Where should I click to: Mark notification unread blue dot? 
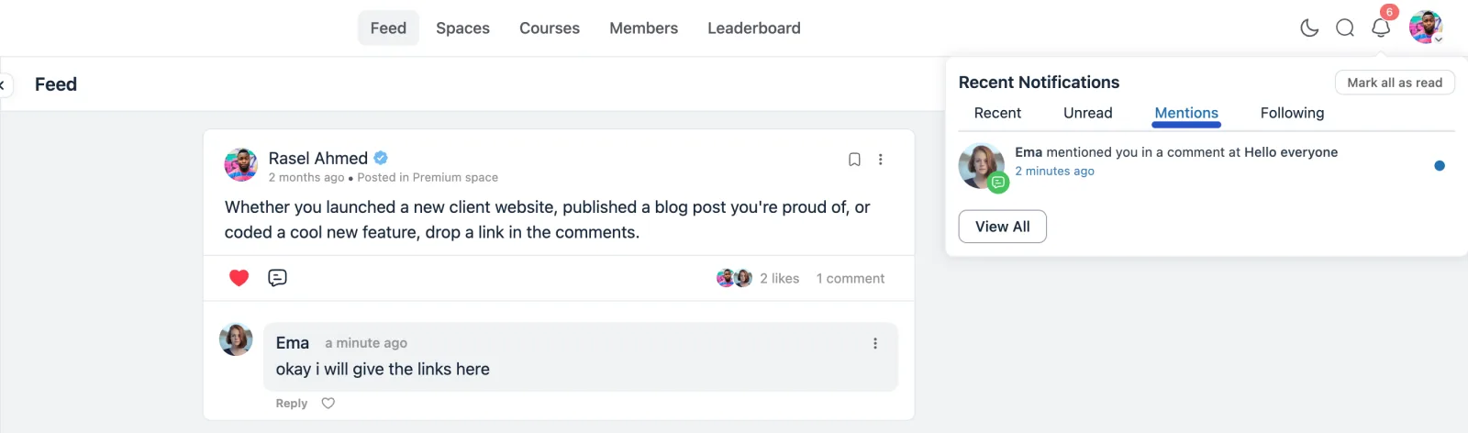(1440, 166)
